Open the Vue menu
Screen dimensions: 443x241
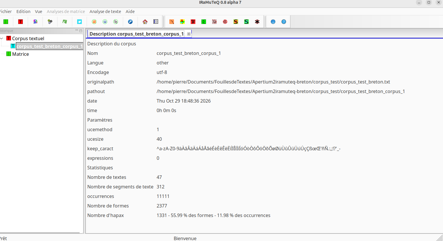pos(38,12)
